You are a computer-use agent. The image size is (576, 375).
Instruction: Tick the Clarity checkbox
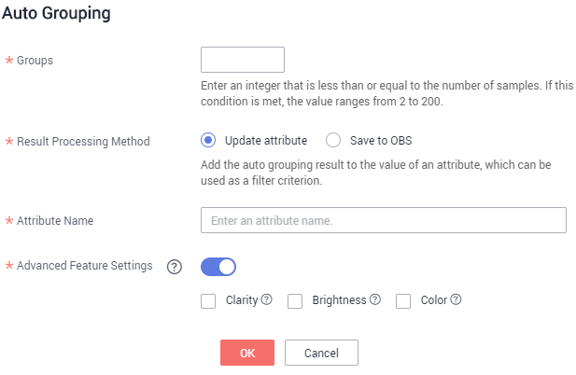(x=208, y=301)
